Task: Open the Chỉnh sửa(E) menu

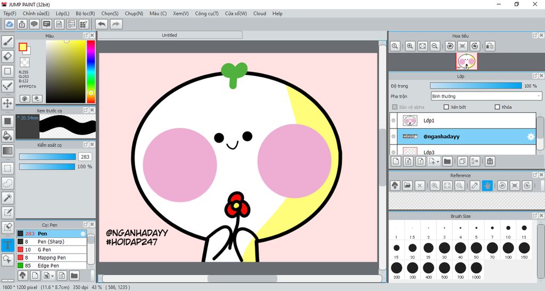Action: pyautogui.click(x=36, y=13)
